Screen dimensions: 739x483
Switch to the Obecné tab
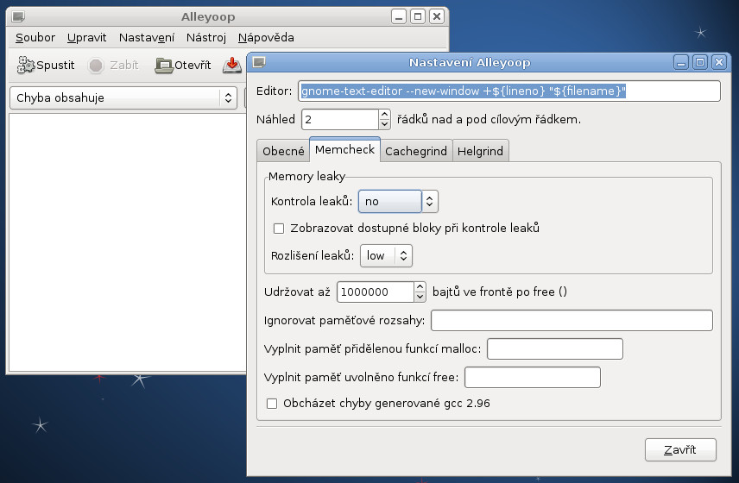(x=283, y=151)
